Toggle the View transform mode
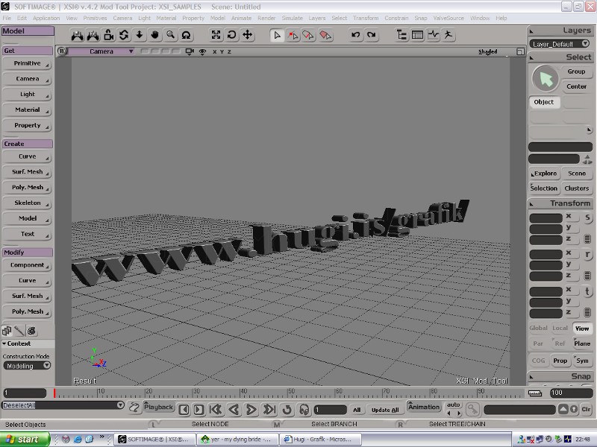This screenshot has height=447, width=597. (582, 329)
